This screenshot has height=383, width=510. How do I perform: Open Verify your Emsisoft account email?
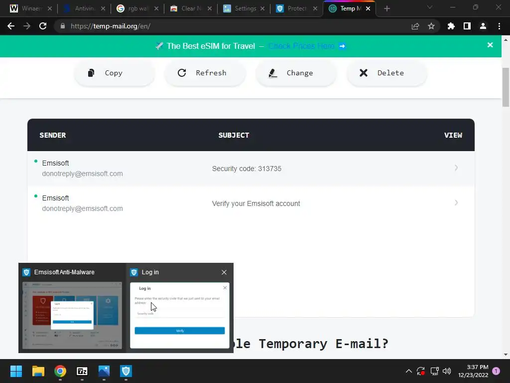click(251, 203)
